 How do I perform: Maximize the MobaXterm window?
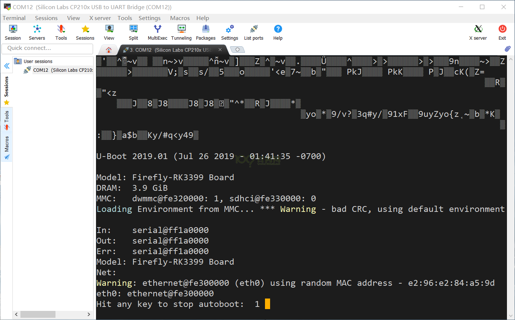tap(482, 7)
